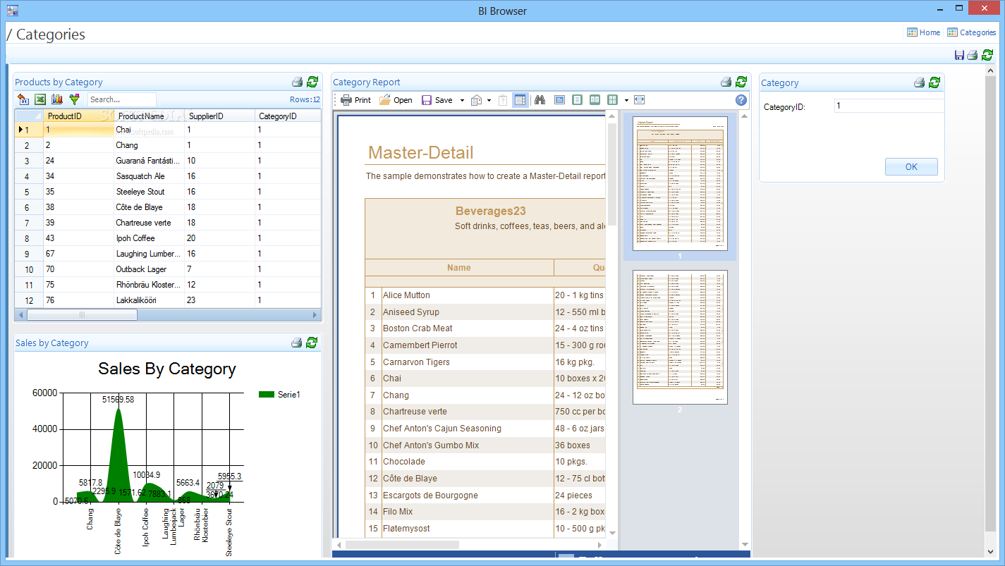
Task: Toggle the thumbnails pane button
Action: 520,100
